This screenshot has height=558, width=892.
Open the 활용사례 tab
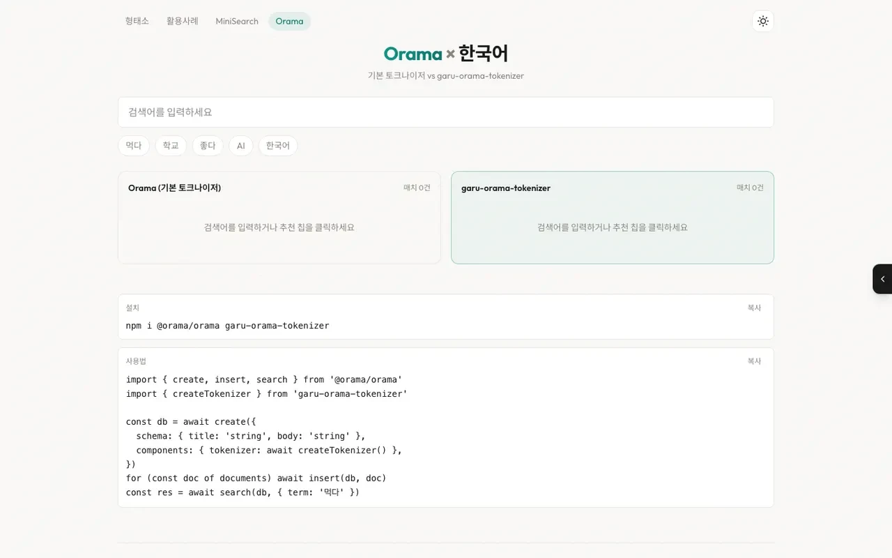(x=183, y=21)
